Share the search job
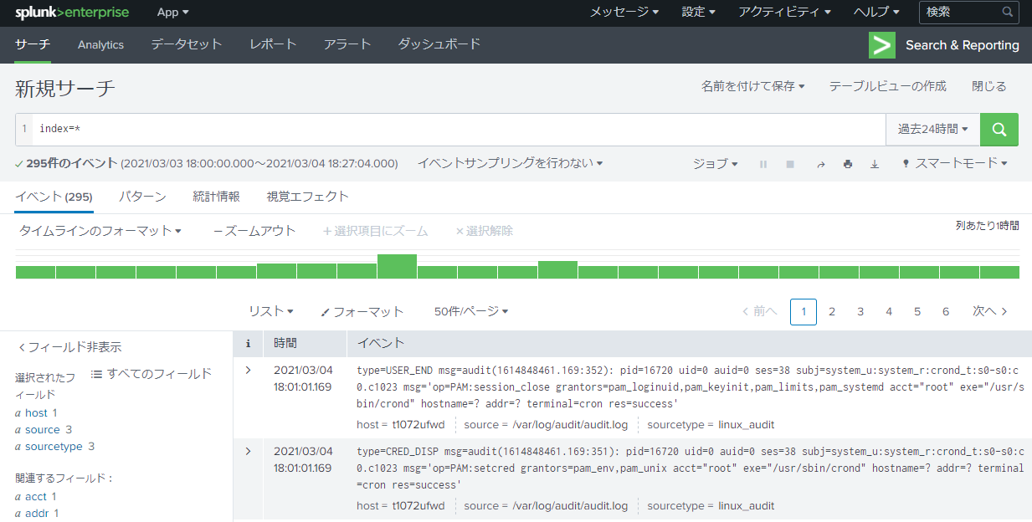Image resolution: width=1032 pixels, height=522 pixels. [x=821, y=165]
